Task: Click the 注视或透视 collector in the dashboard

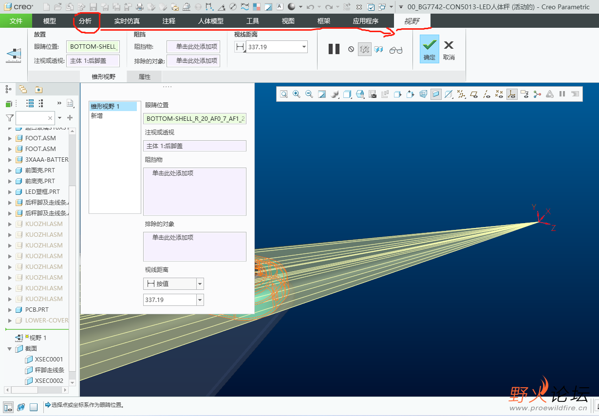Action: [93, 61]
